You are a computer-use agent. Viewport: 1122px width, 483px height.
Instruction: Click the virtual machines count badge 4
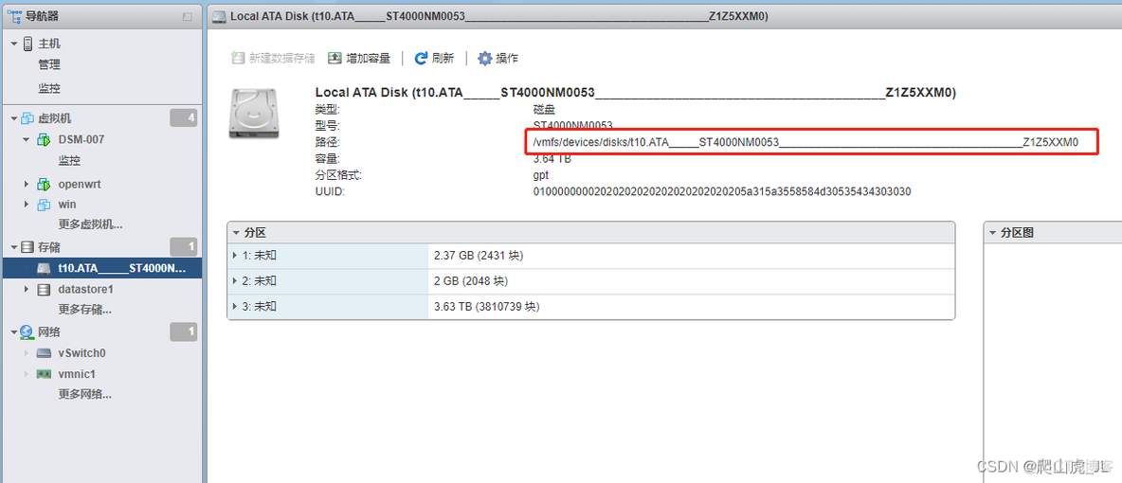[x=183, y=118]
